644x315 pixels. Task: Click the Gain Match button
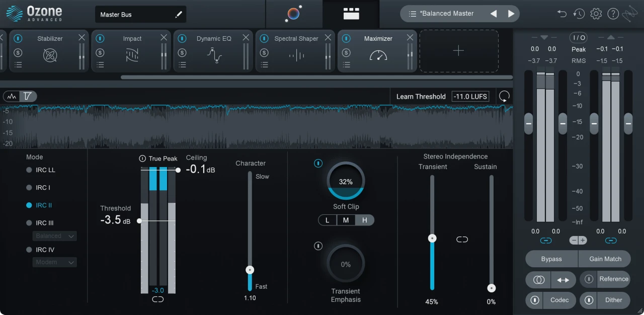coord(605,259)
